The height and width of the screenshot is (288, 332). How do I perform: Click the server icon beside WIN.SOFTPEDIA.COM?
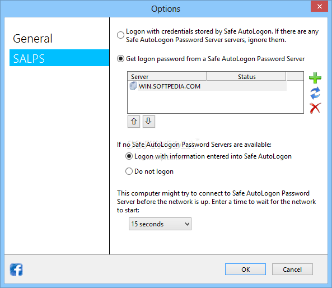click(x=133, y=86)
